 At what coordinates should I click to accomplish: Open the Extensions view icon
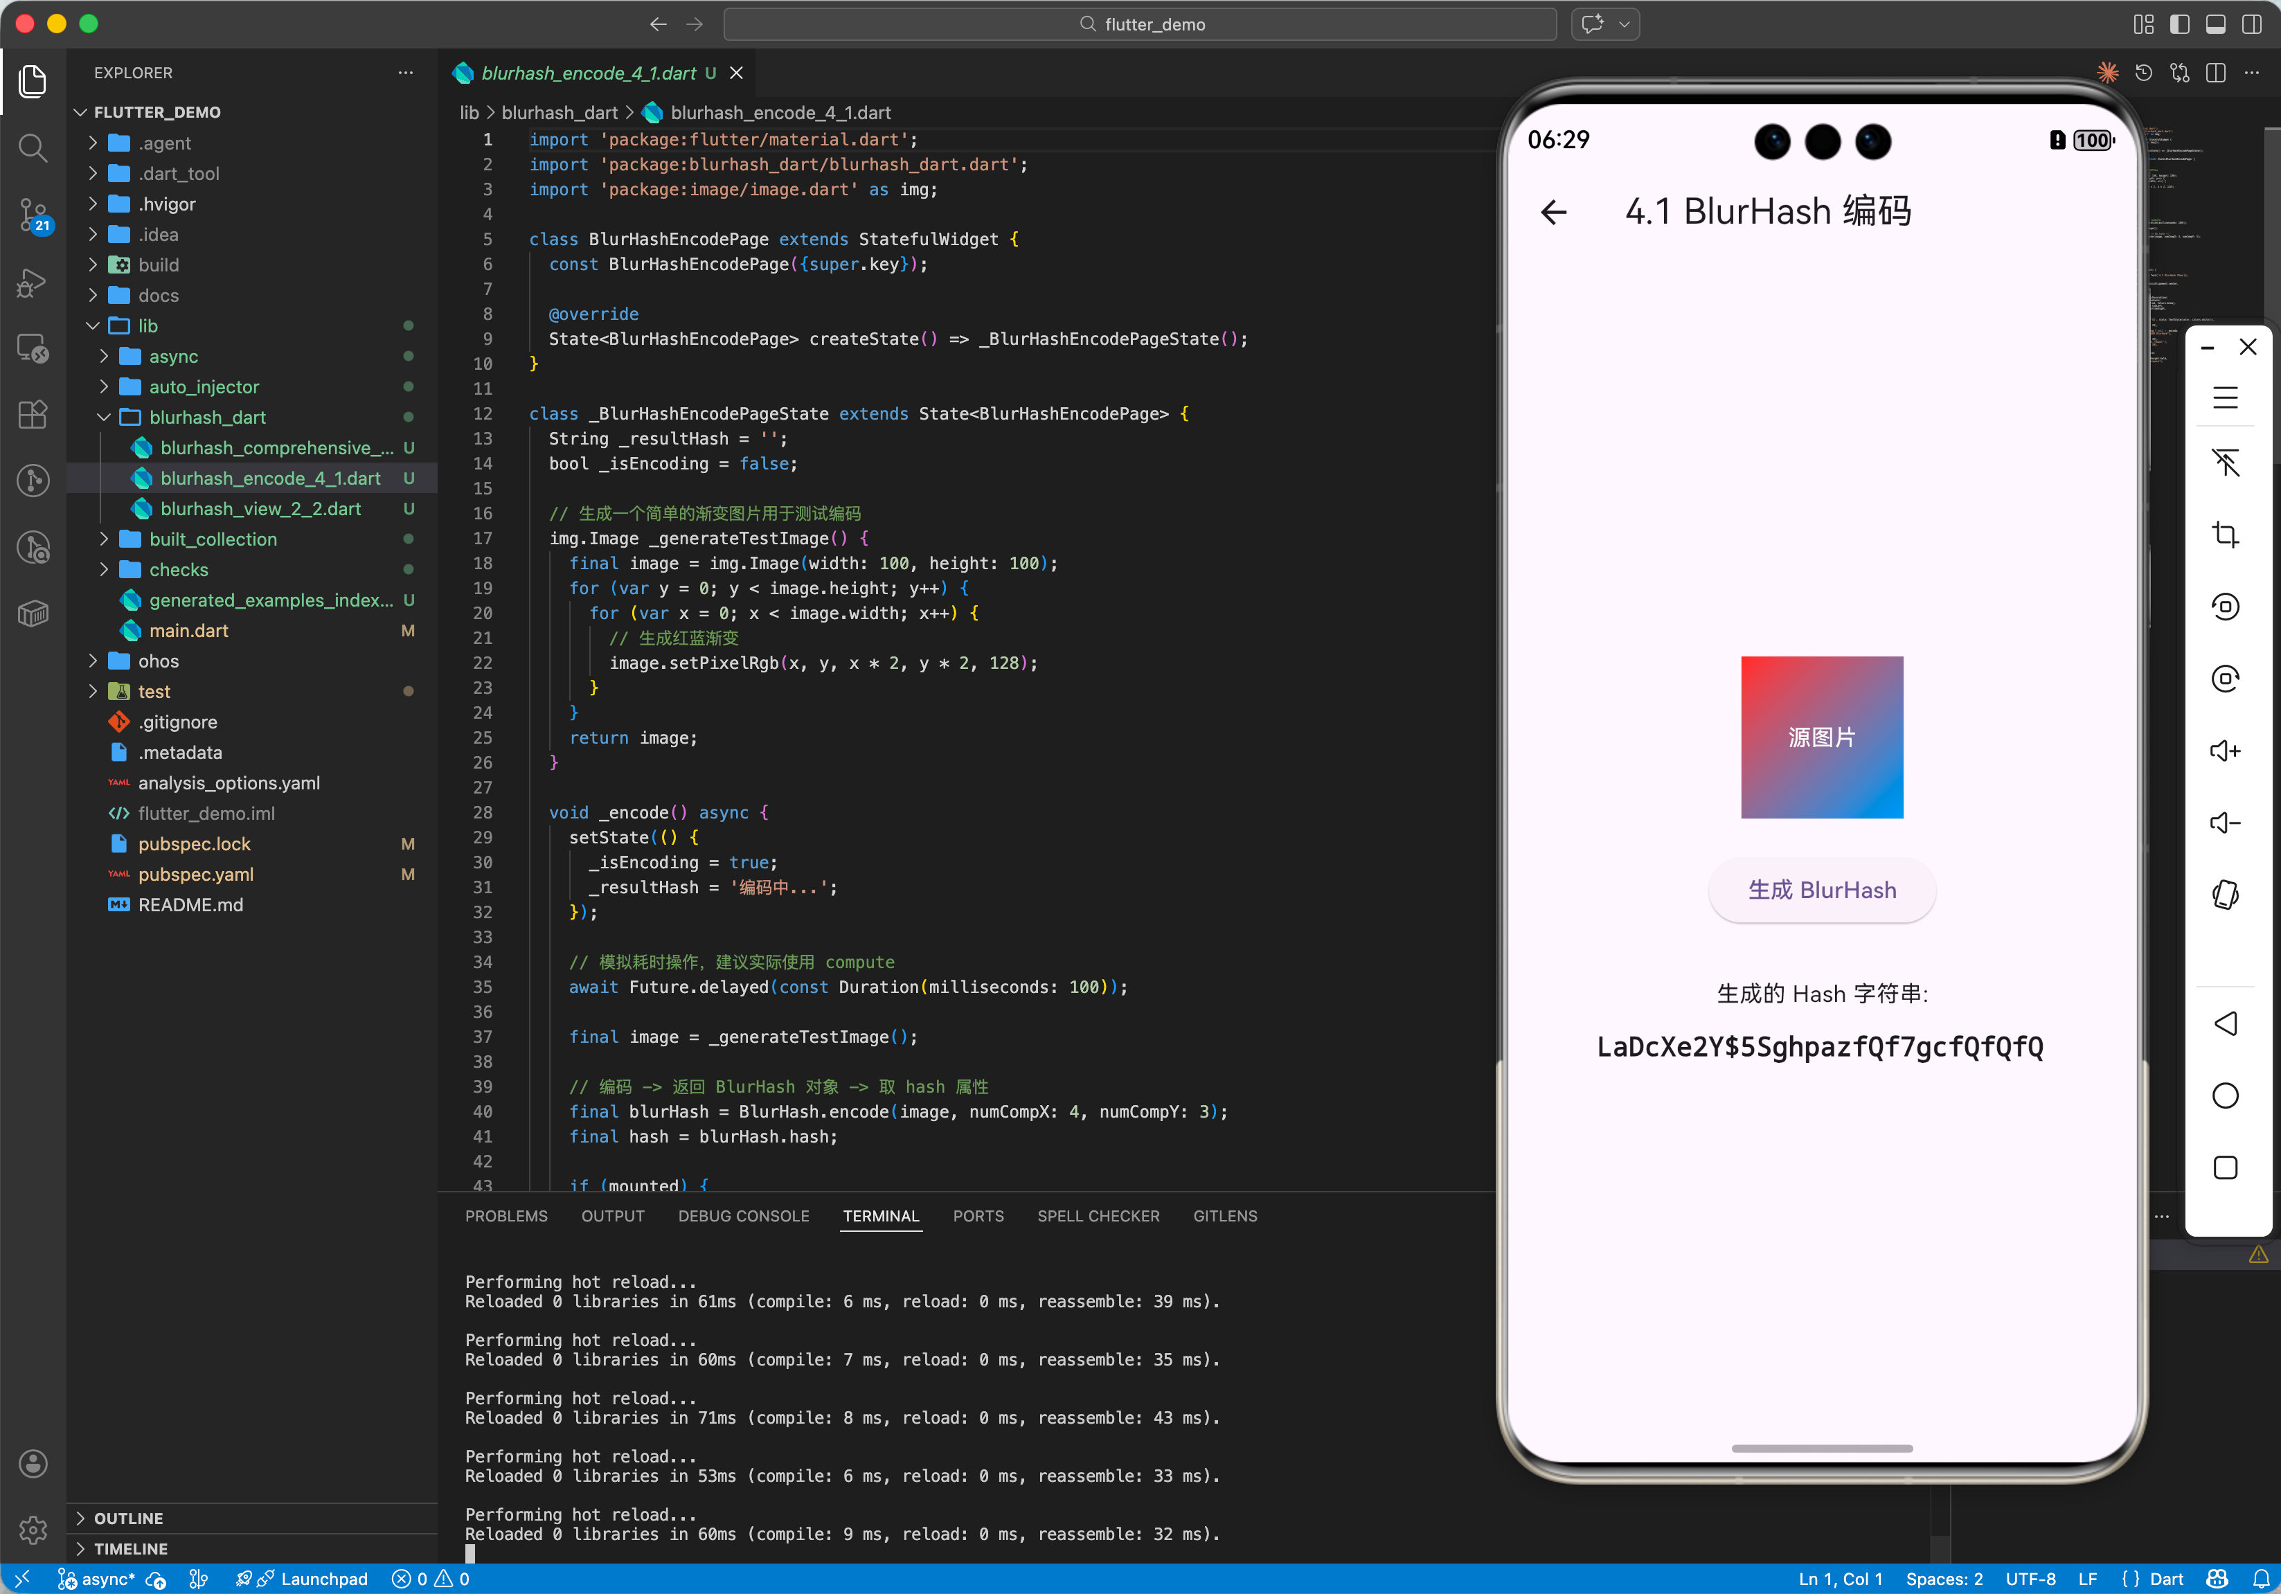[33, 414]
